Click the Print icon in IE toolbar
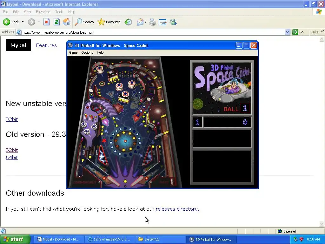The image size is (325, 244). click(x=153, y=22)
